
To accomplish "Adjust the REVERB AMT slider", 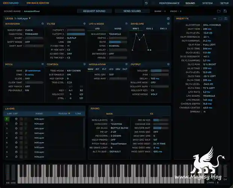I will (161, 128).
